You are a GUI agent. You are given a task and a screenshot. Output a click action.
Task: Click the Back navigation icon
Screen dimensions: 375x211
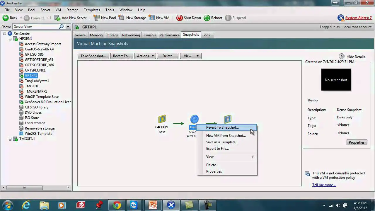click(x=6, y=18)
